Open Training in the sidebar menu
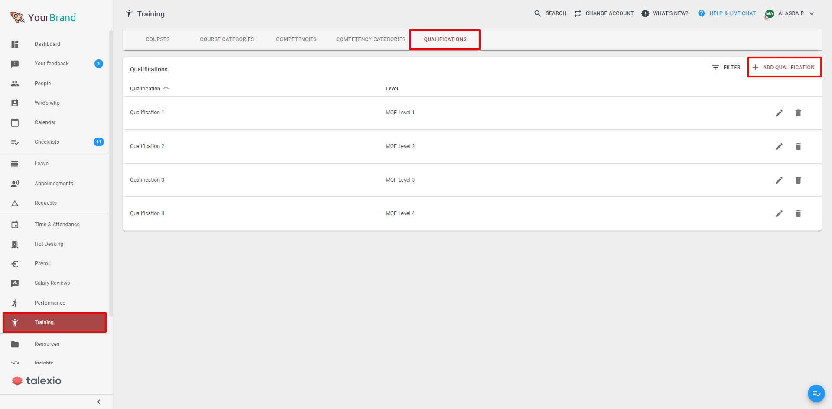The image size is (832, 409). [x=55, y=322]
